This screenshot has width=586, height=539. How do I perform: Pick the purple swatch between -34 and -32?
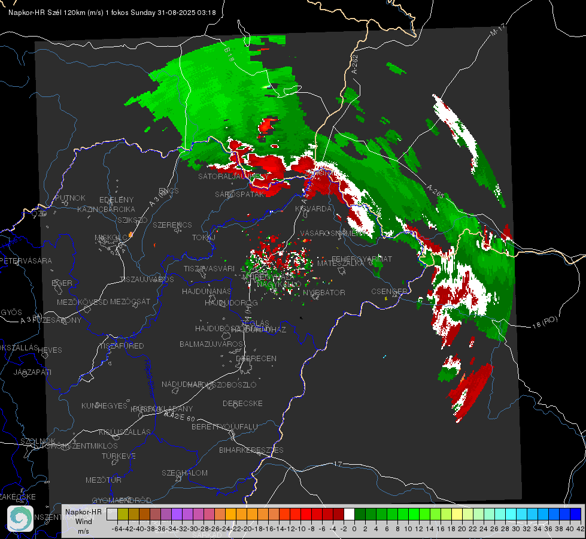(x=177, y=514)
